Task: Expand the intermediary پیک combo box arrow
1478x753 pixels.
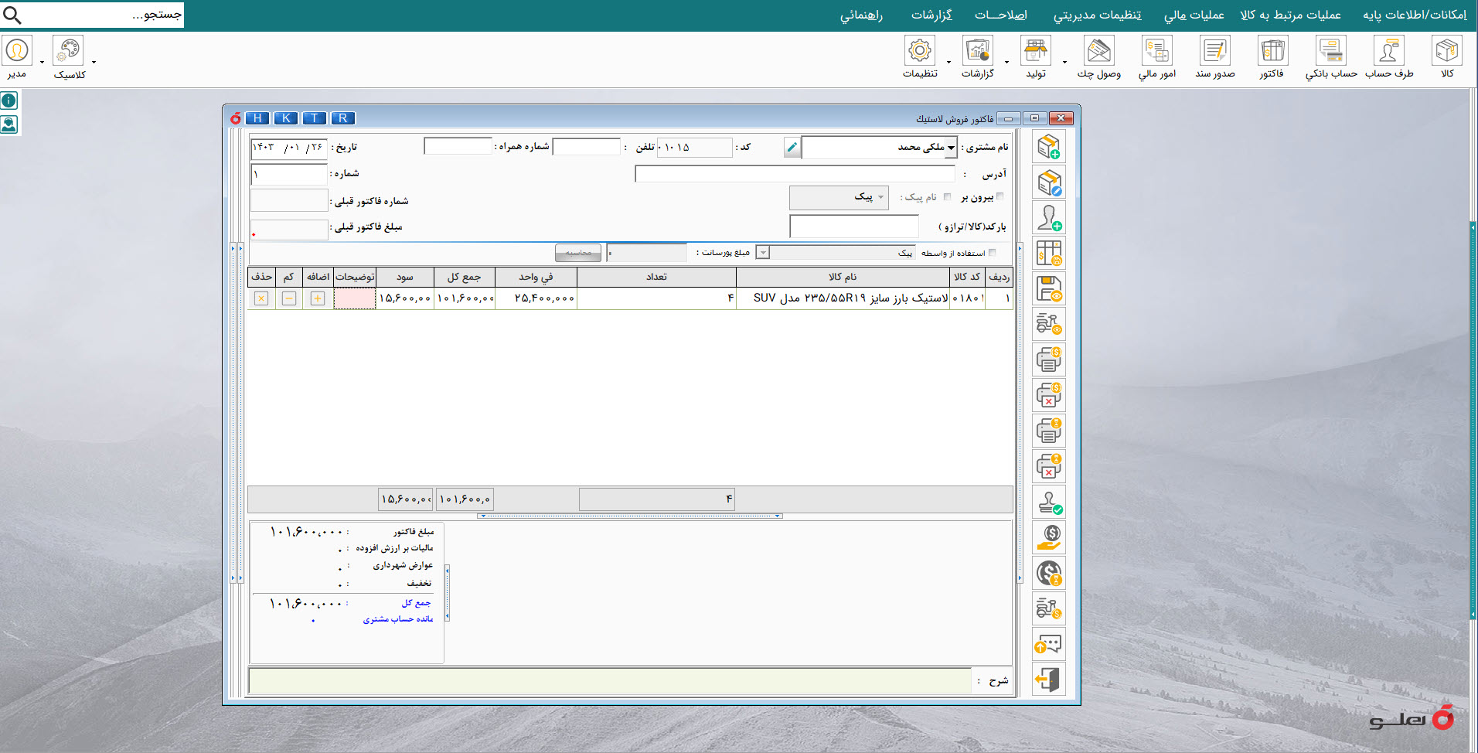Action: click(x=763, y=253)
